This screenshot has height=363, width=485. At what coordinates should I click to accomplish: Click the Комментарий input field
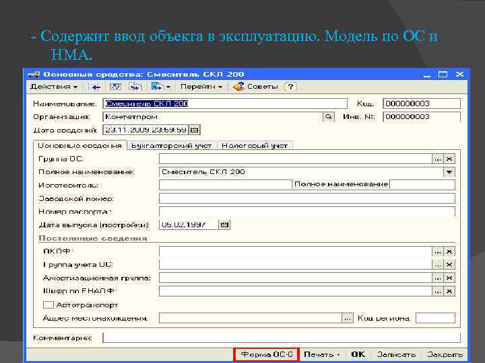[282, 337]
